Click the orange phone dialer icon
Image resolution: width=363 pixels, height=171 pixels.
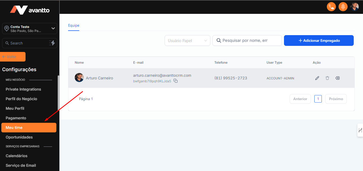coord(331,7)
